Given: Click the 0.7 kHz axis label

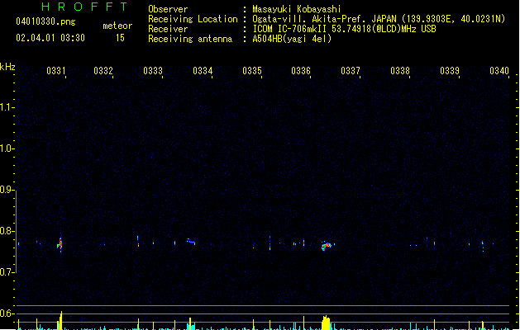Looking at the screenshot, I should click(7, 272).
